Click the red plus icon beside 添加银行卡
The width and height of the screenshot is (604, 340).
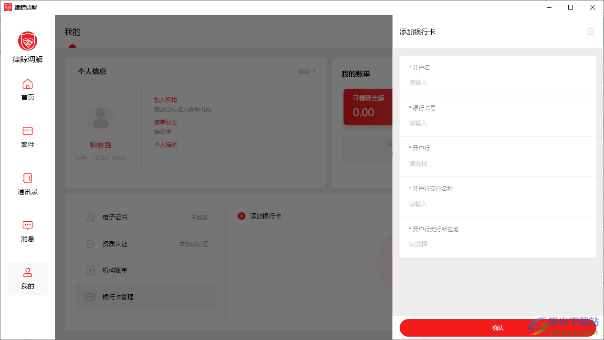pyautogui.click(x=241, y=216)
